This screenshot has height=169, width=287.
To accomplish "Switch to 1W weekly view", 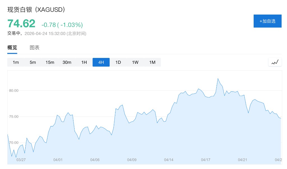I will pos(135,62).
